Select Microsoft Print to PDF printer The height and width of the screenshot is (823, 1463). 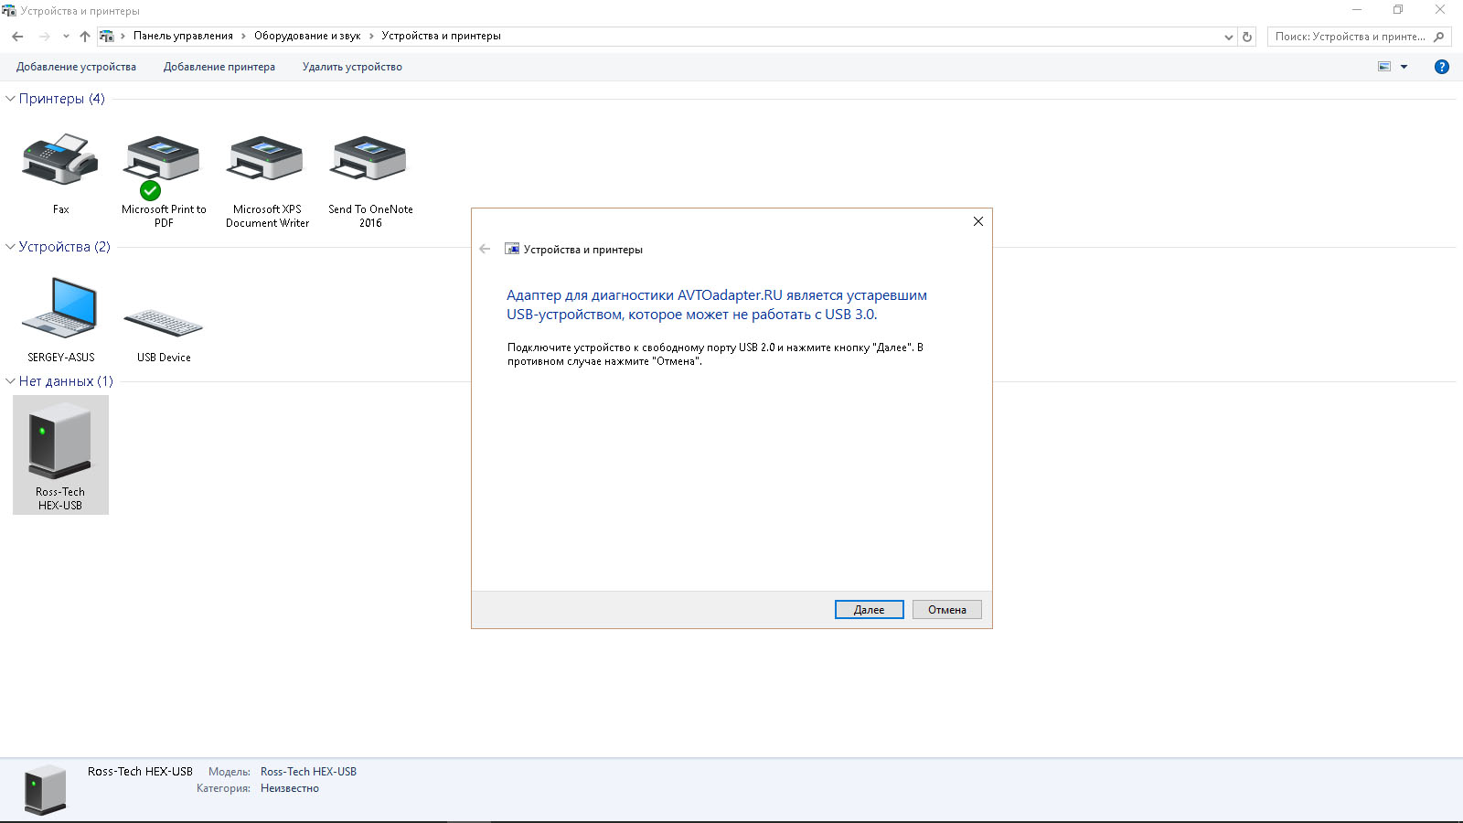(163, 161)
